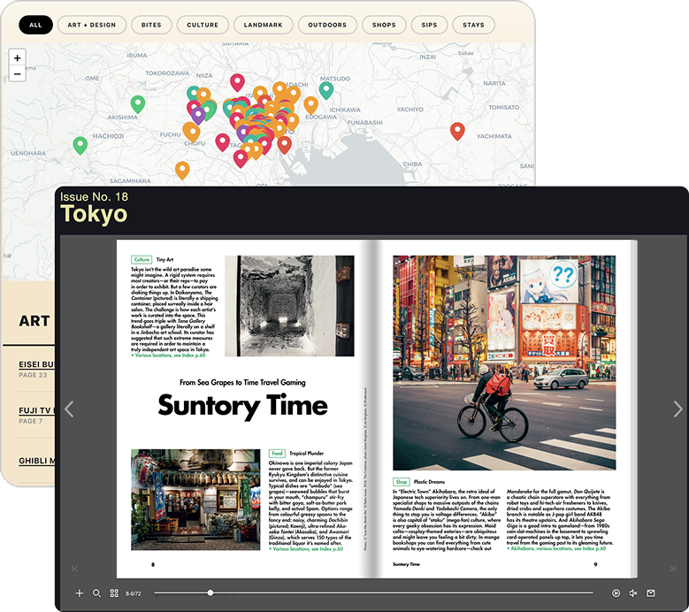The image size is (689, 612).
Task: Select the orange pin above Sagamihara
Action: 182,171
